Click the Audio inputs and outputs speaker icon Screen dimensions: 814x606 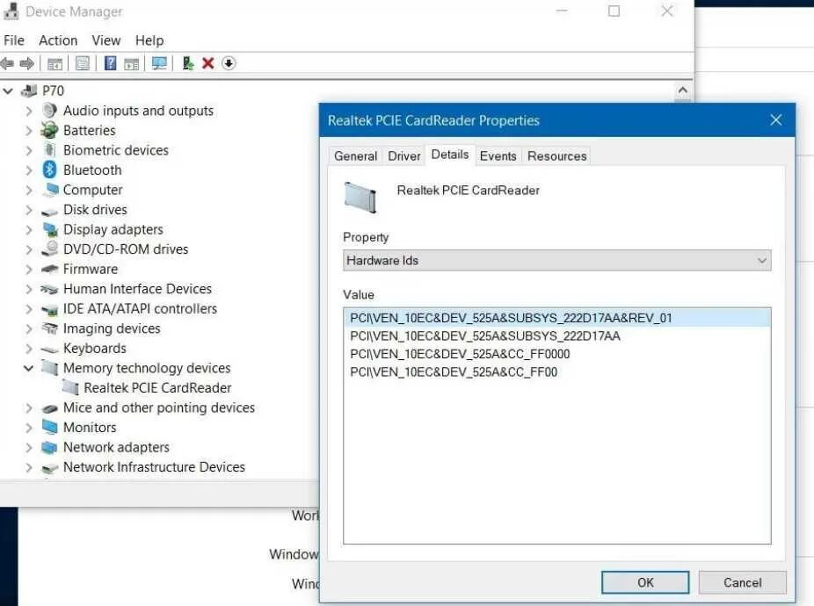click(x=50, y=110)
